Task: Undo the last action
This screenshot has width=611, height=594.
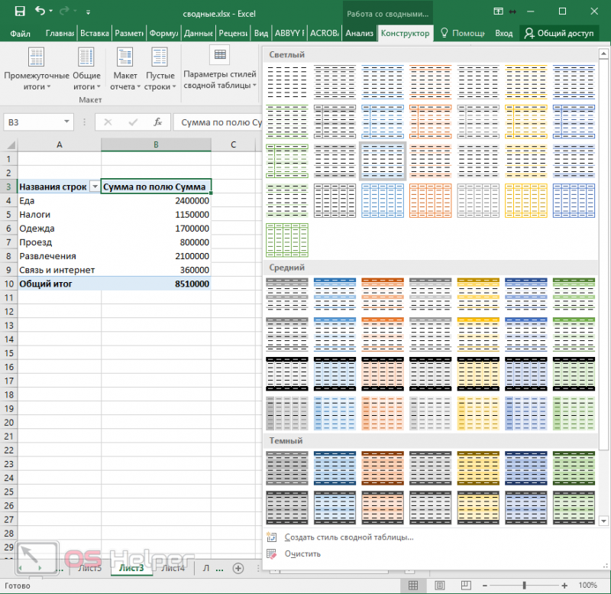Action: pyautogui.click(x=40, y=11)
